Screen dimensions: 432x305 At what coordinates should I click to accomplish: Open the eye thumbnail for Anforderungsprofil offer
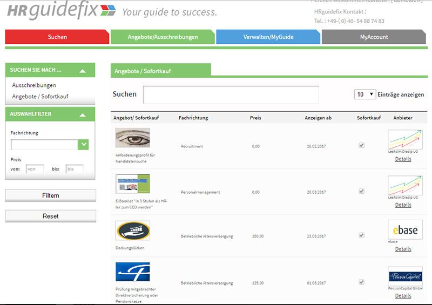(132, 138)
